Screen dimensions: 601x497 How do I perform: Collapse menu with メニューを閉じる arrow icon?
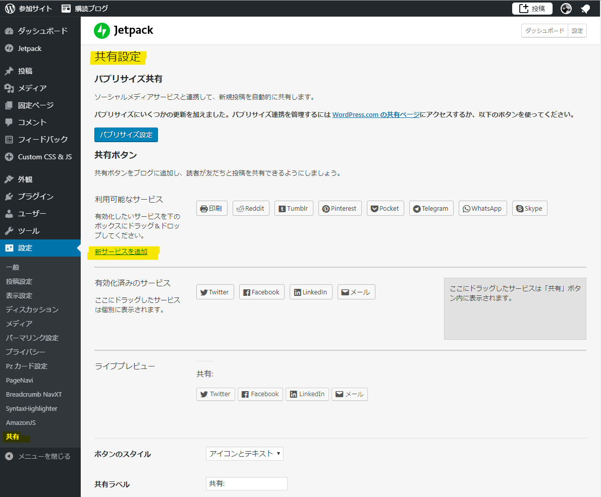point(9,456)
